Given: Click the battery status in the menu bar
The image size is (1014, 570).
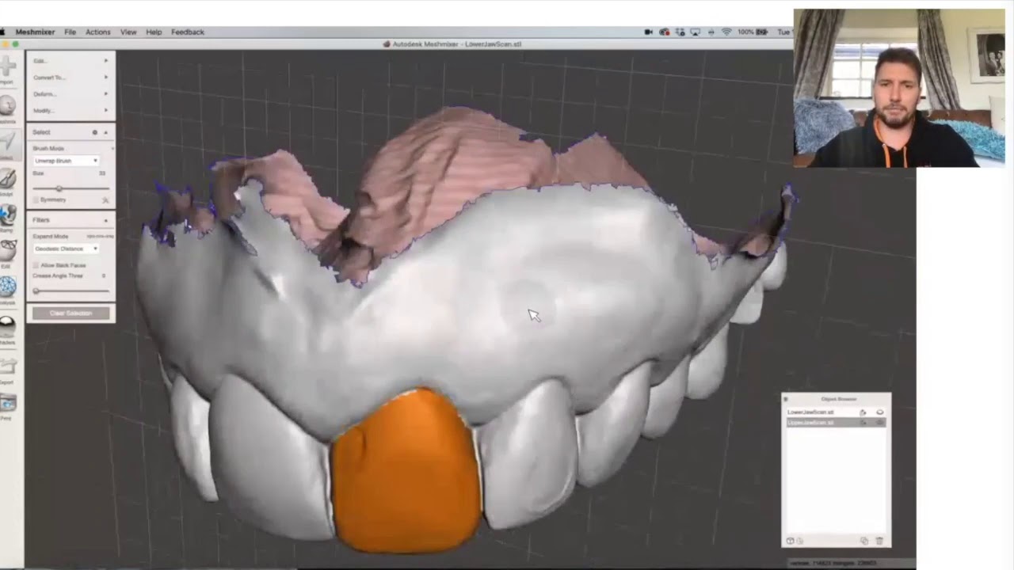Looking at the screenshot, I should pyautogui.click(x=753, y=32).
